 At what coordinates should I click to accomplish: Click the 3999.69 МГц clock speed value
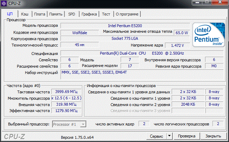tap(66, 92)
